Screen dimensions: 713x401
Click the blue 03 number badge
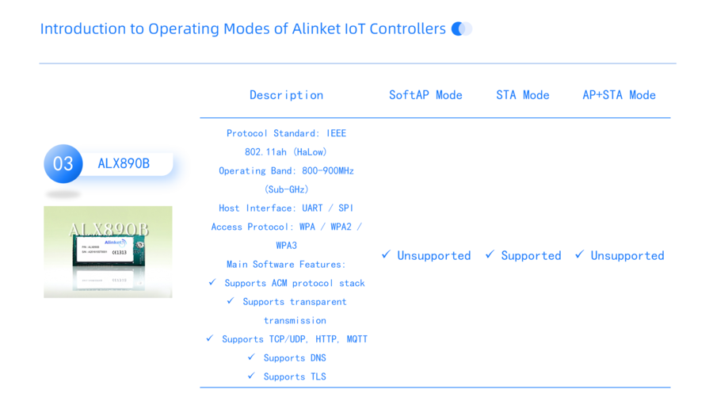point(63,164)
